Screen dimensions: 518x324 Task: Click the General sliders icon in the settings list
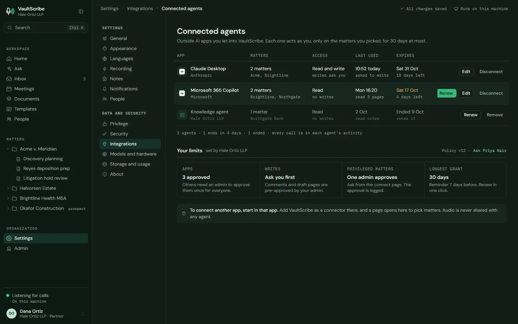(105, 39)
